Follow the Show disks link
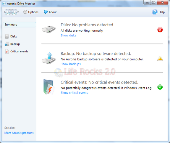This screenshot has width=170, height=143. coord(68,35)
